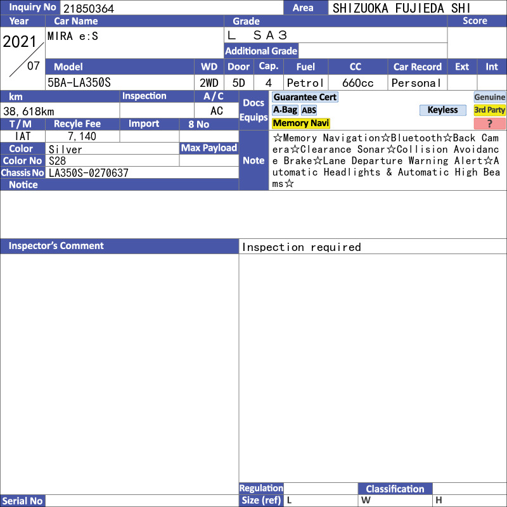Click the Personal car record value
The image size is (507, 507).
point(416,83)
